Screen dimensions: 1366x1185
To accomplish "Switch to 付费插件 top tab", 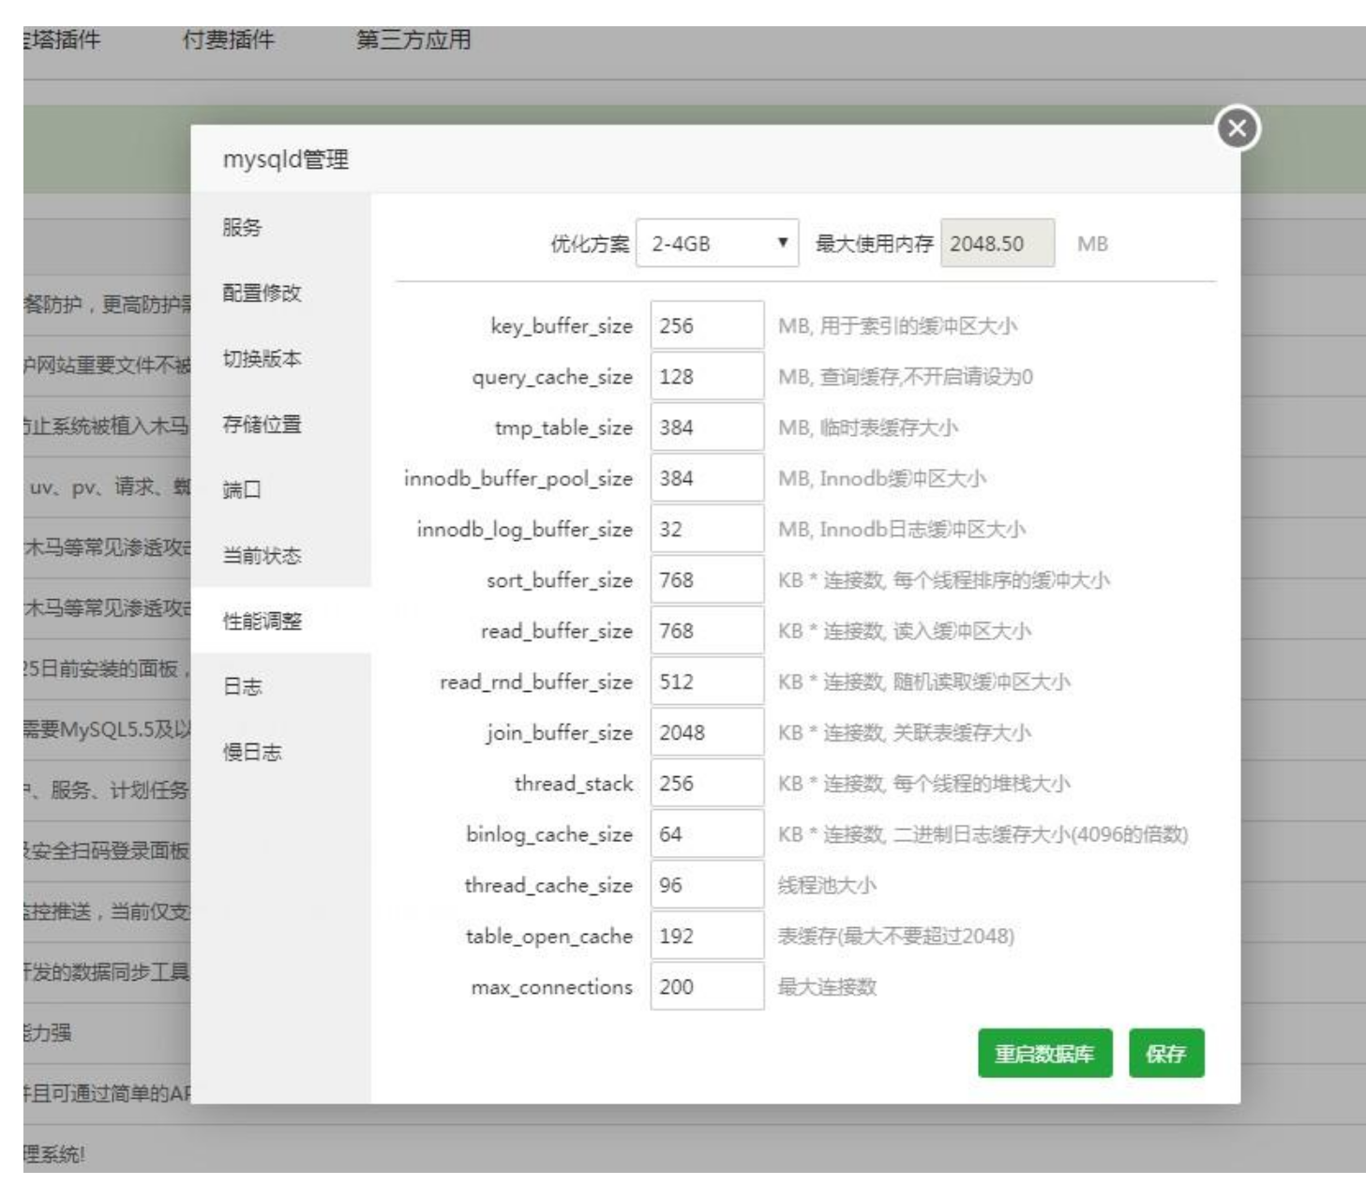I will click(x=228, y=40).
